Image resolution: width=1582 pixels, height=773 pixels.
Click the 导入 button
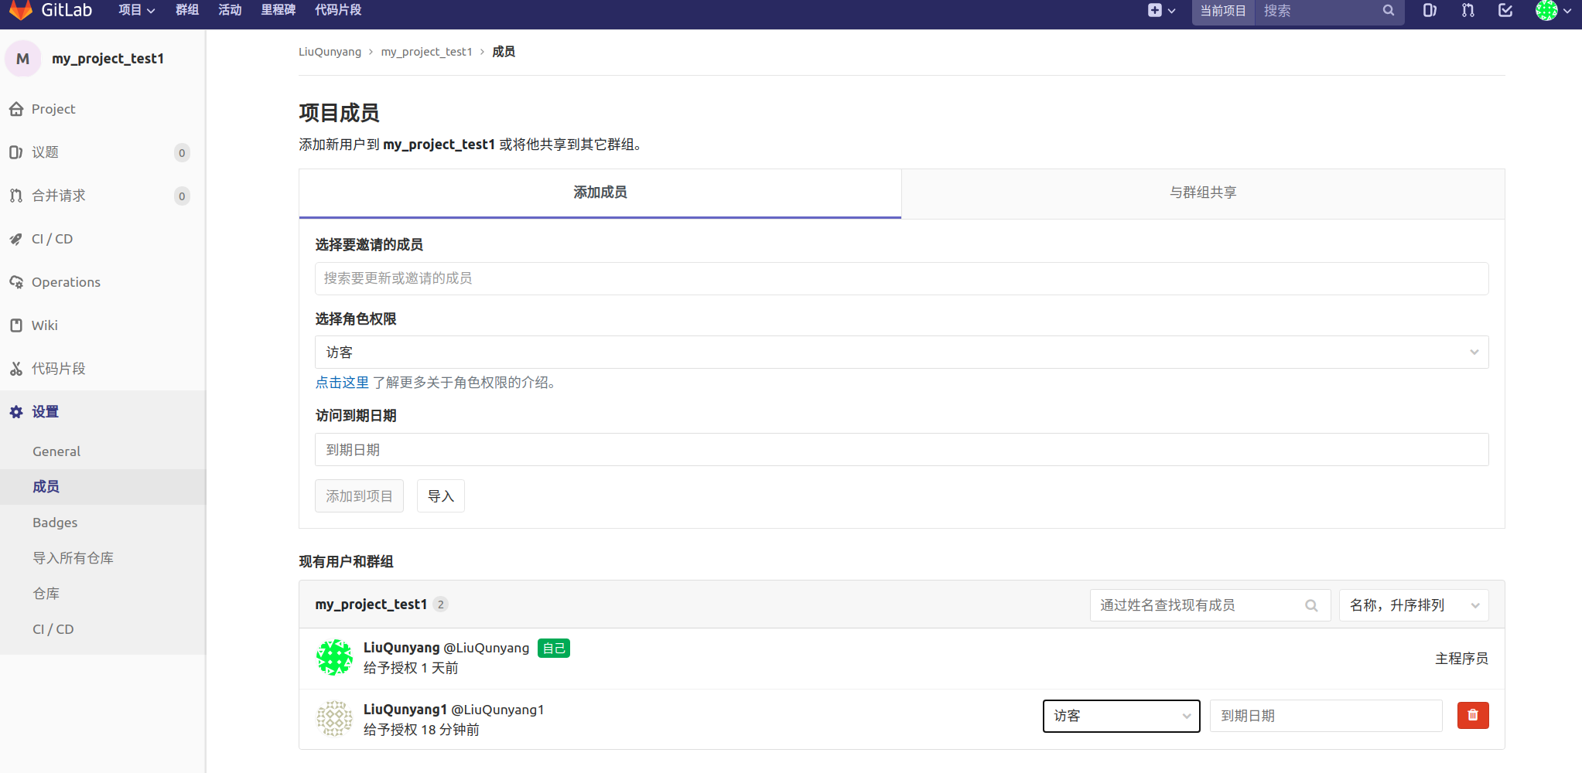[x=440, y=495]
